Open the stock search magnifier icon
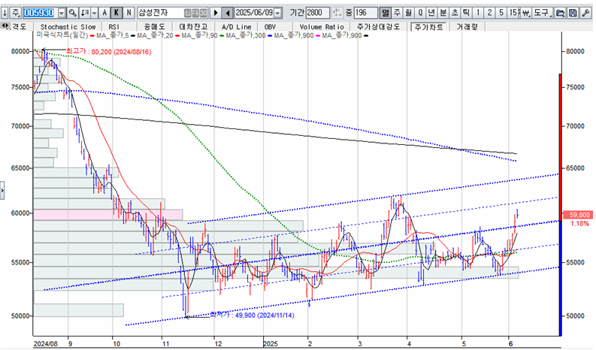The height and width of the screenshot is (350, 596). click(72, 13)
